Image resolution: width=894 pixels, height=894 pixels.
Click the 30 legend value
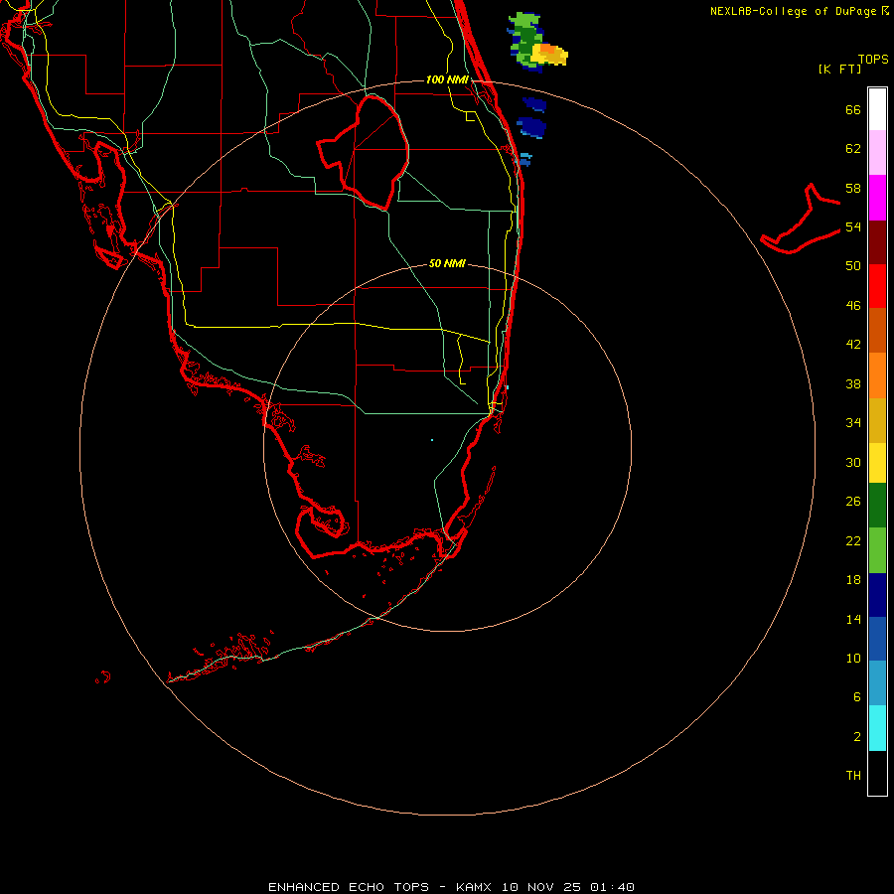pos(853,462)
